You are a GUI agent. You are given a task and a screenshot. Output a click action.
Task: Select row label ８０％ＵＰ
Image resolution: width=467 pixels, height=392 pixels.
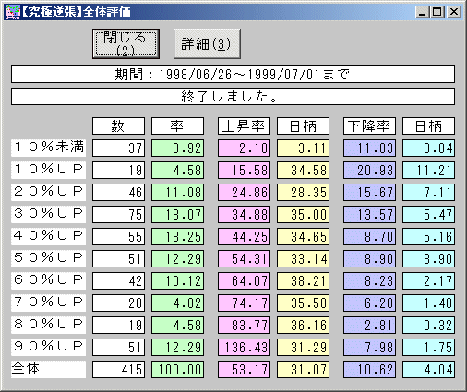pos(49,325)
